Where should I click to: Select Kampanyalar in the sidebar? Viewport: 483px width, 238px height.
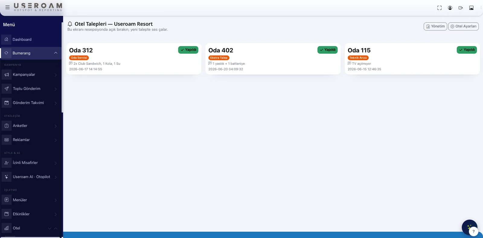tap(31, 75)
